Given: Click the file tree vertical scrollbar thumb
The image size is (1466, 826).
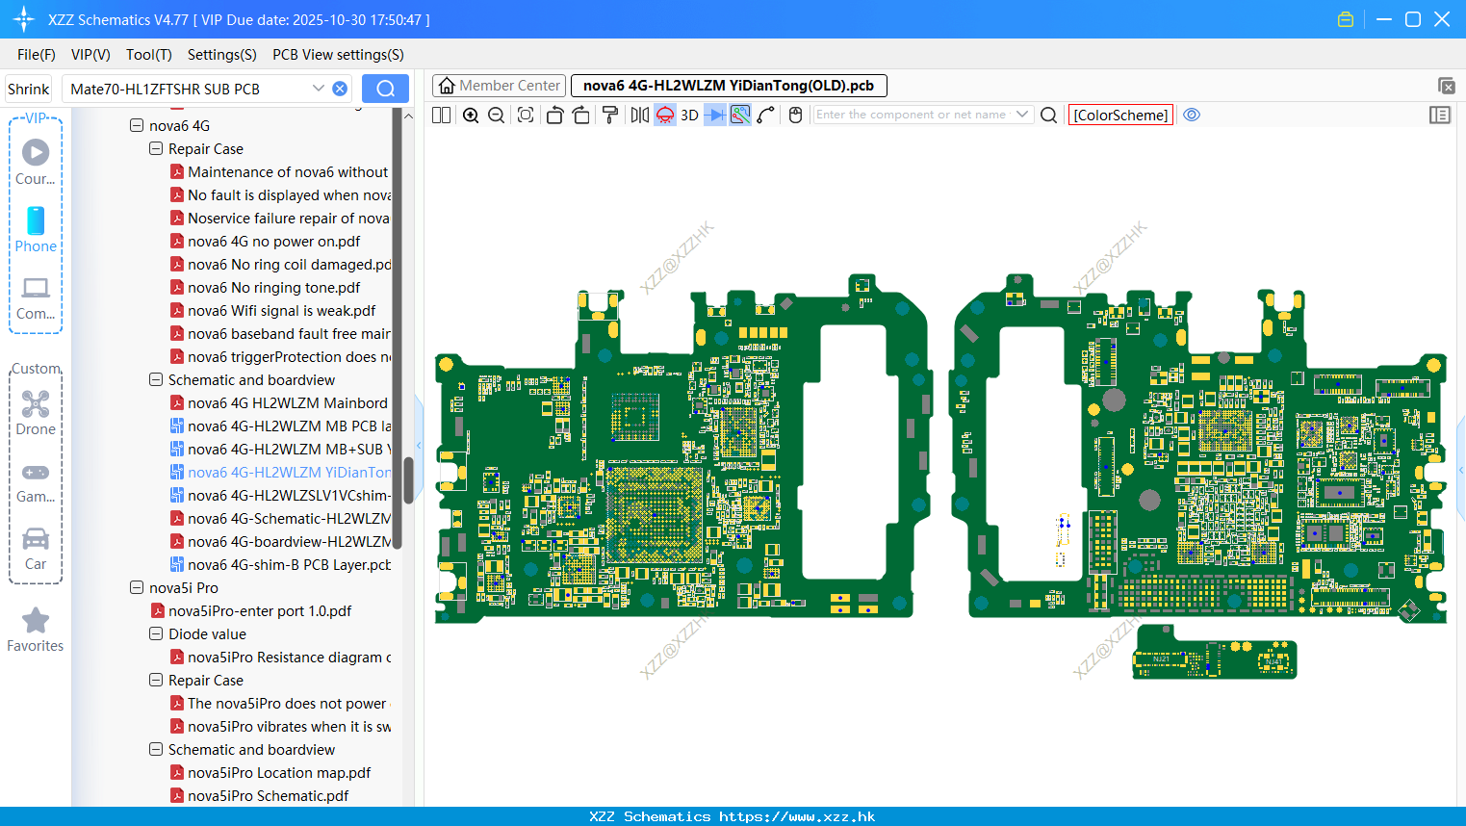Looking at the screenshot, I should point(408,479).
